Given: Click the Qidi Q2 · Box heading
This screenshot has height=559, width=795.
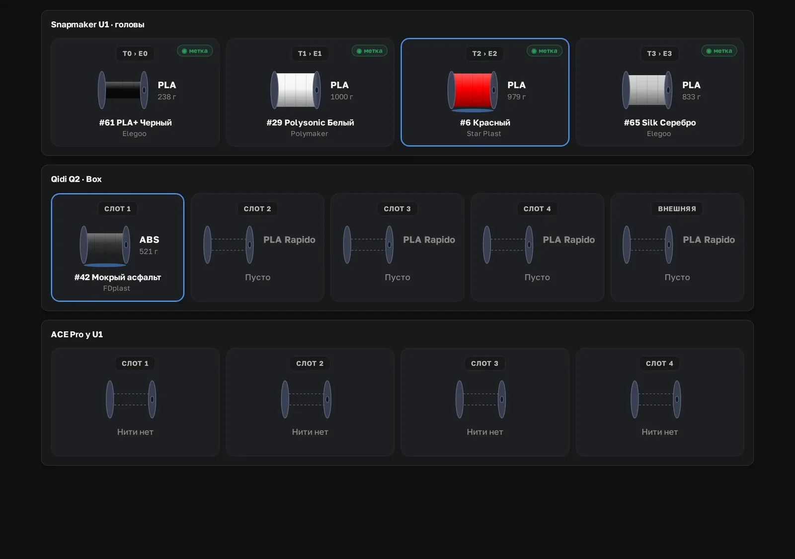Looking at the screenshot, I should pyautogui.click(x=76, y=179).
